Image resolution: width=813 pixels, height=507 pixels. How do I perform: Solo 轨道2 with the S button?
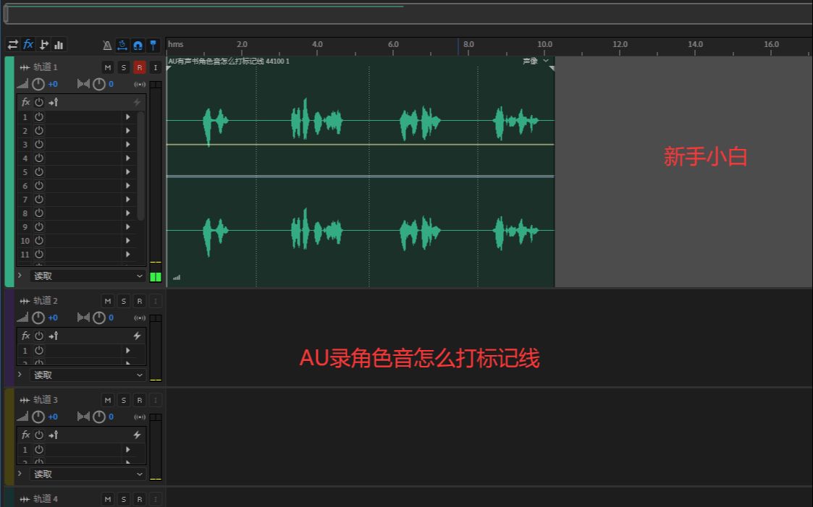coord(123,300)
